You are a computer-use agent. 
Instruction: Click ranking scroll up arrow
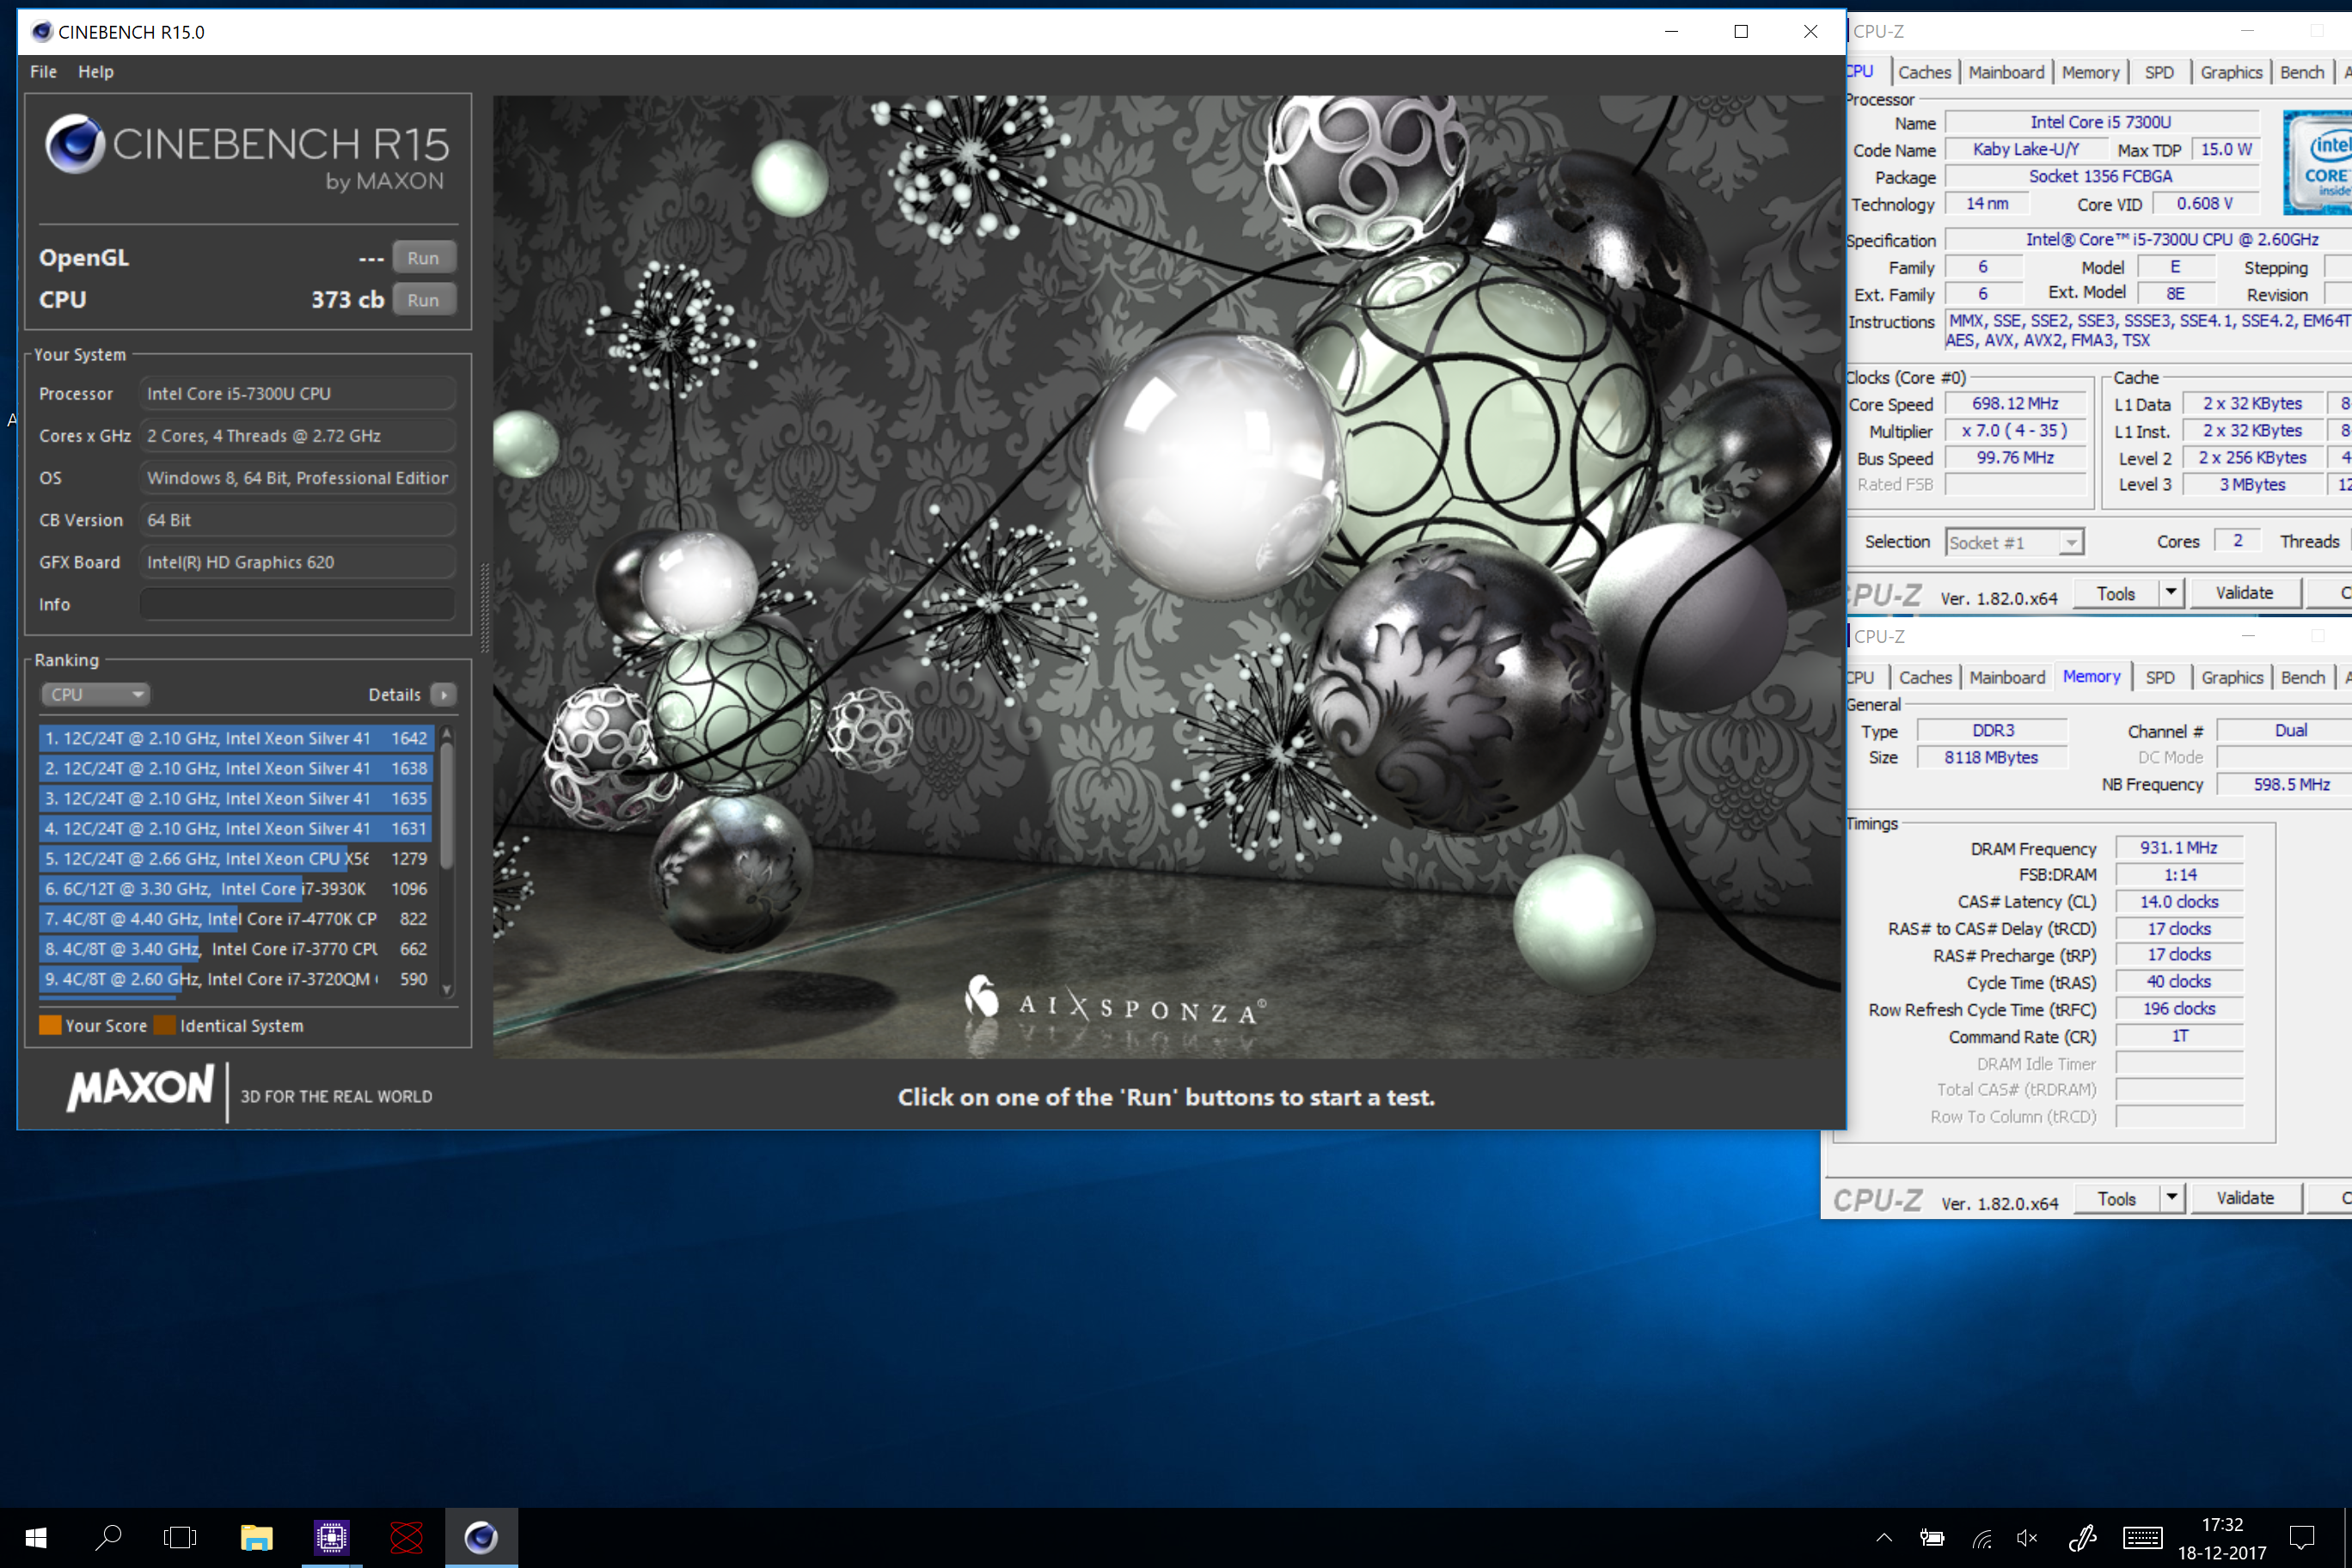447,734
